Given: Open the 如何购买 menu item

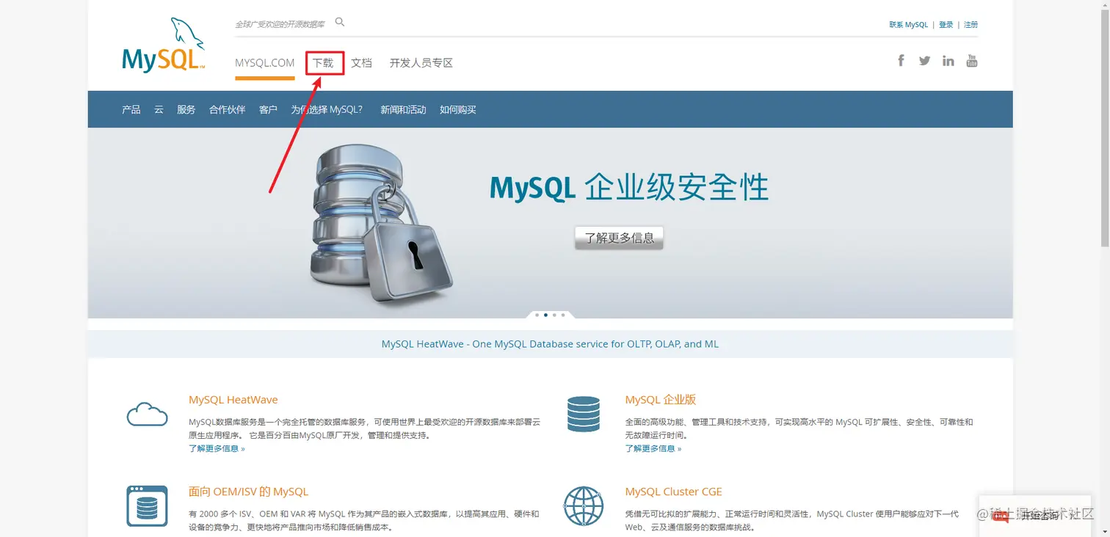Looking at the screenshot, I should (x=458, y=110).
